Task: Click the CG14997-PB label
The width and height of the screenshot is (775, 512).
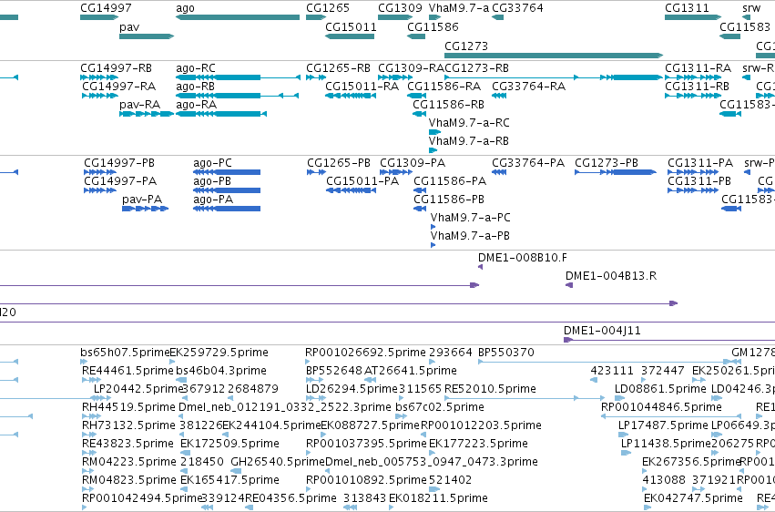Action: 119,163
